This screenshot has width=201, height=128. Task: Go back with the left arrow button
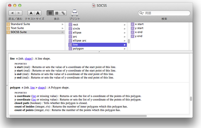pyautogui.click(x=12, y=13)
